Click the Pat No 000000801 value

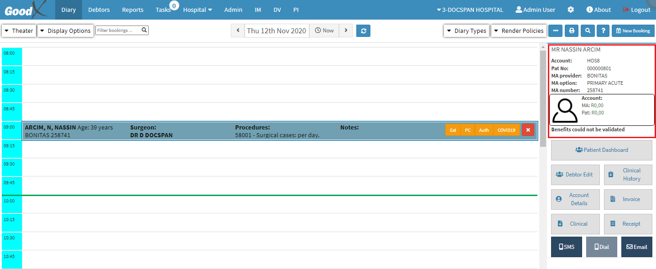pyautogui.click(x=599, y=68)
